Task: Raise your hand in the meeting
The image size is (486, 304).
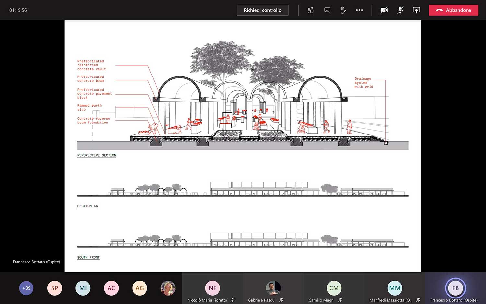Action: pyautogui.click(x=343, y=10)
